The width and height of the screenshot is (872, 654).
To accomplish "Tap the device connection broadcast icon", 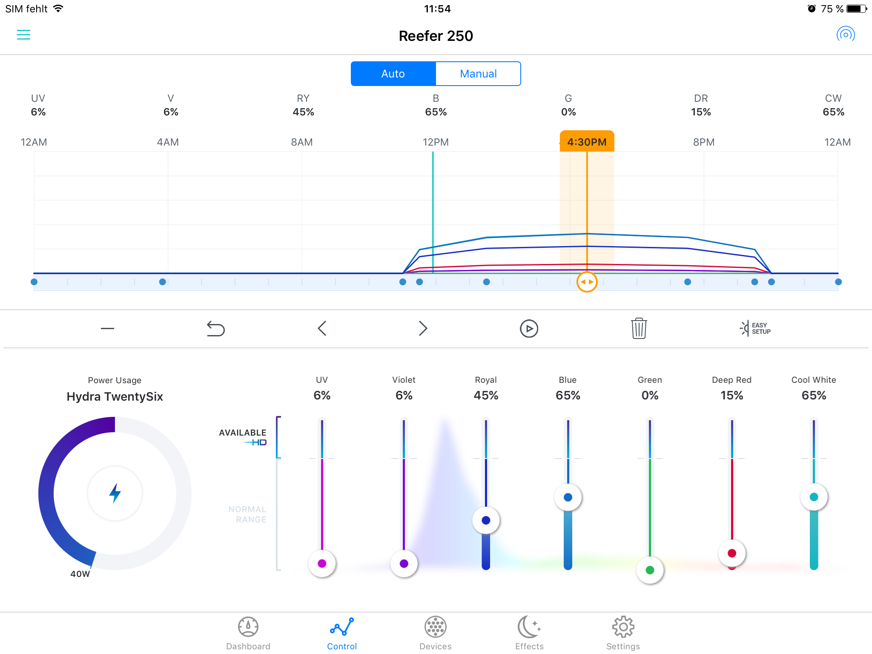I will 845,34.
